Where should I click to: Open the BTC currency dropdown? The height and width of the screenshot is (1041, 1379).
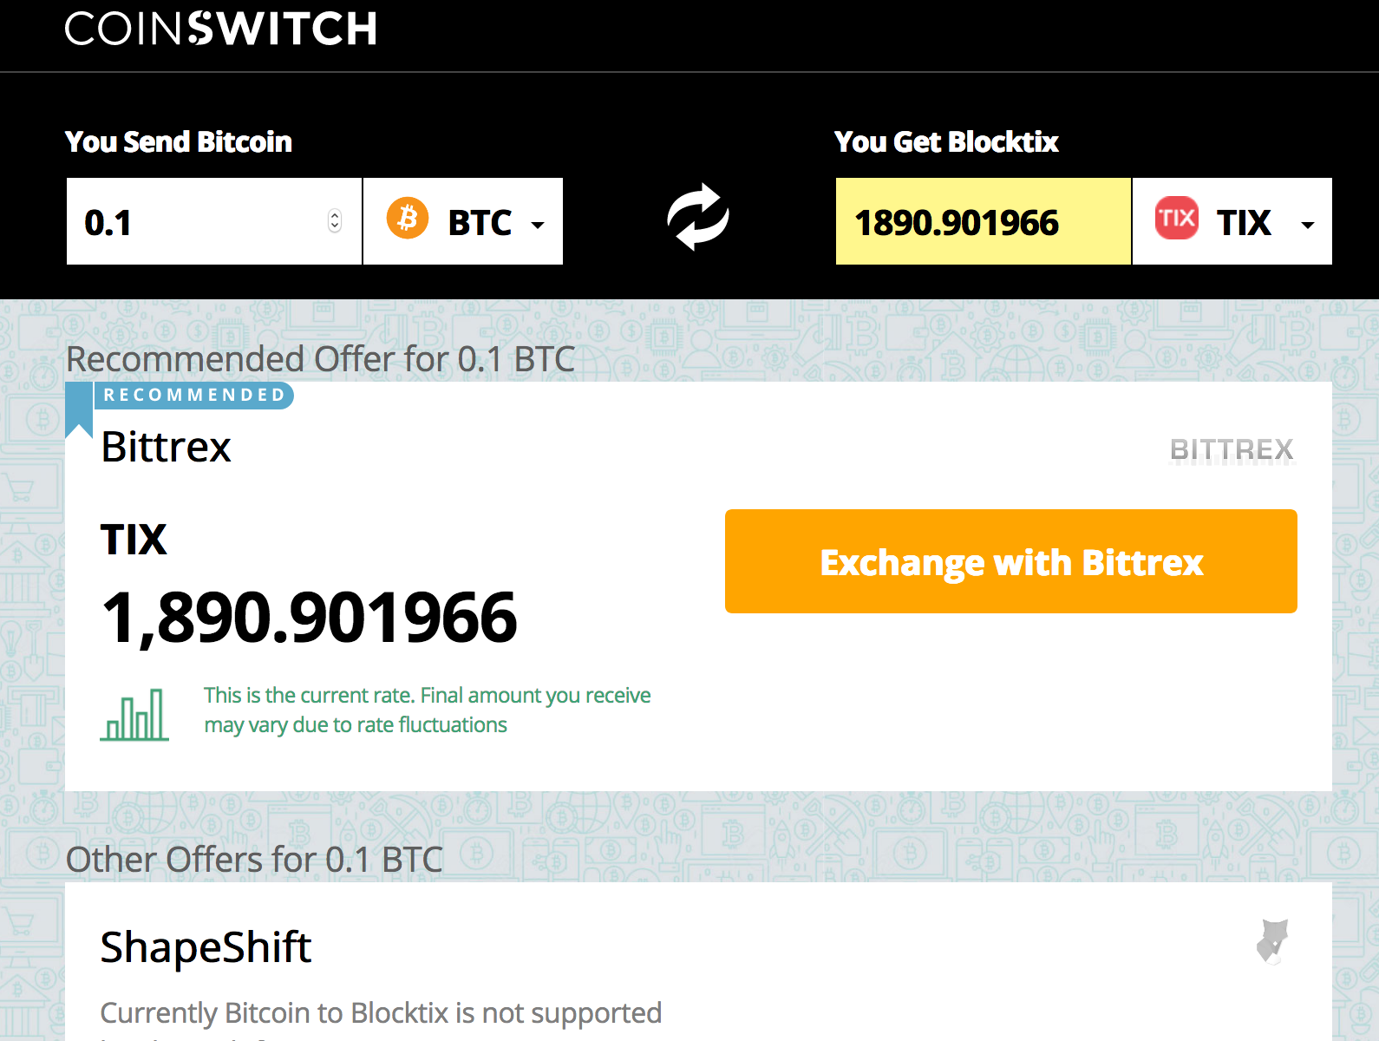point(463,222)
